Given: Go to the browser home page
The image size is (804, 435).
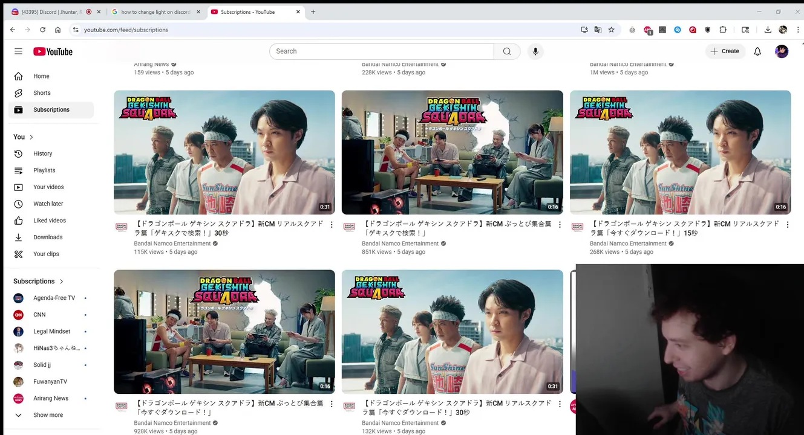Looking at the screenshot, I should (x=57, y=30).
